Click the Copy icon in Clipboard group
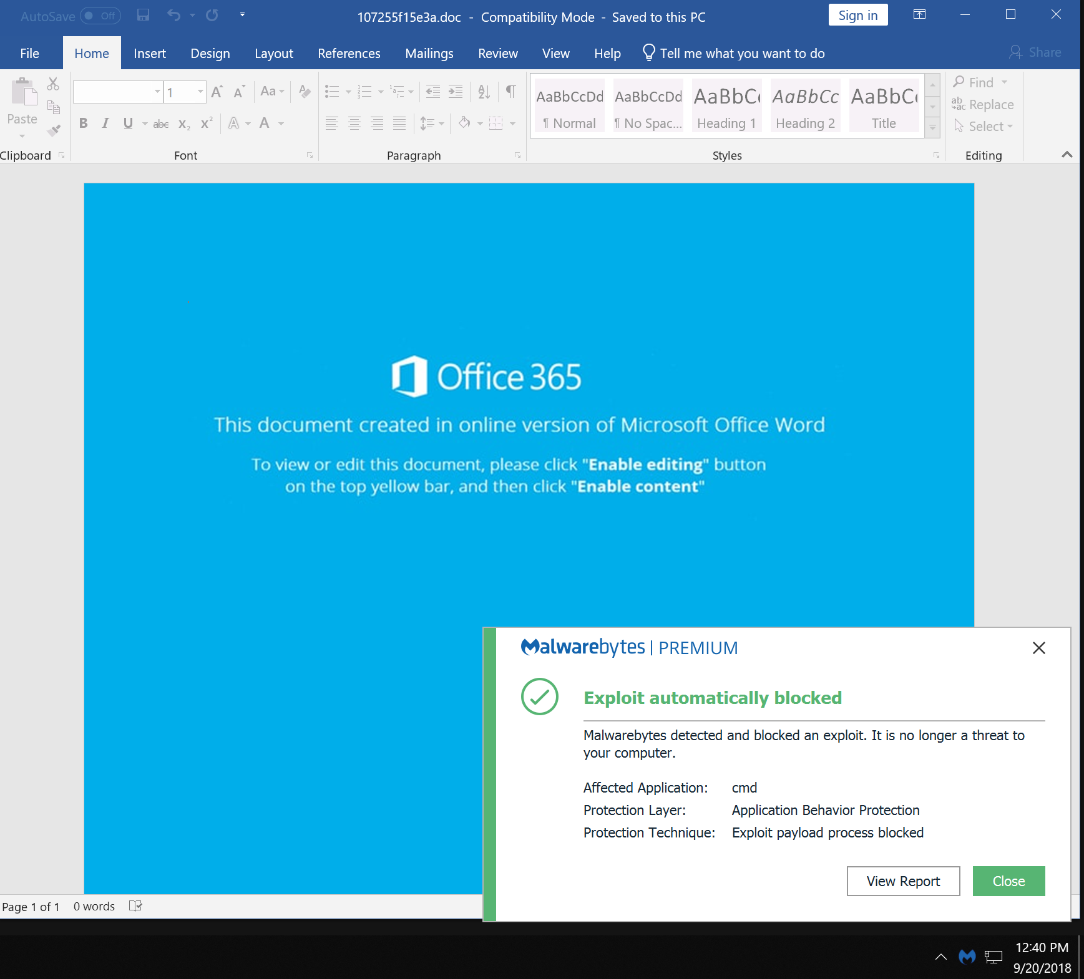Viewport: 1084px width, 979px height. (x=54, y=107)
